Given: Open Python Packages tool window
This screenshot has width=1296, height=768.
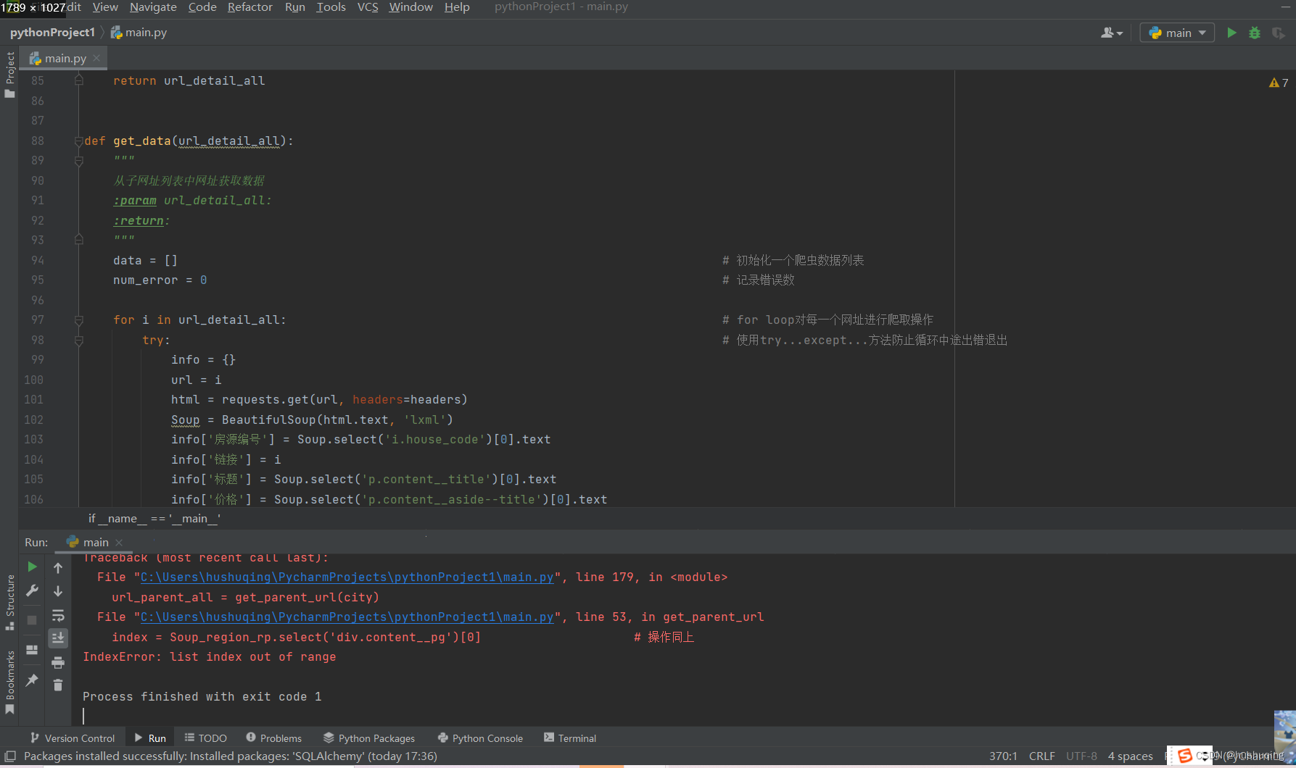Looking at the screenshot, I should click(369, 738).
